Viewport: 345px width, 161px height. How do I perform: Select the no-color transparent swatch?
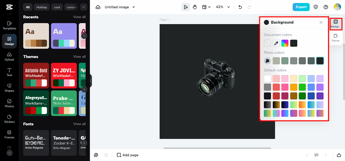coord(267,43)
